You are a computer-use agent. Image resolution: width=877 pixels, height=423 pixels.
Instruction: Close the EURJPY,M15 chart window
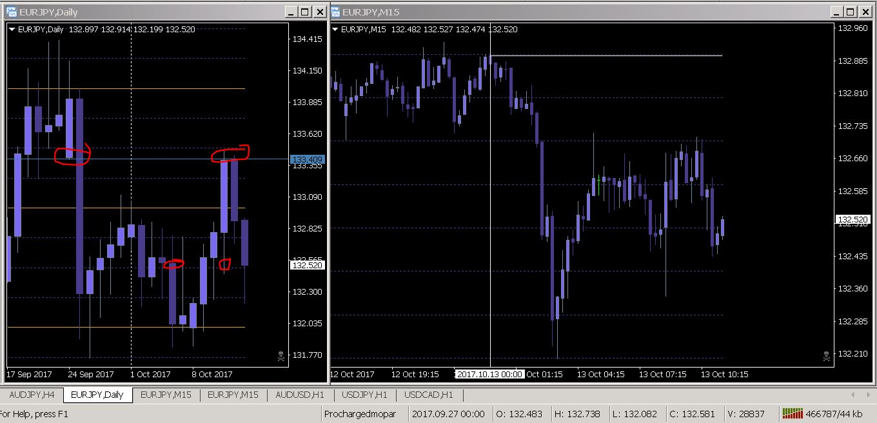coord(865,12)
